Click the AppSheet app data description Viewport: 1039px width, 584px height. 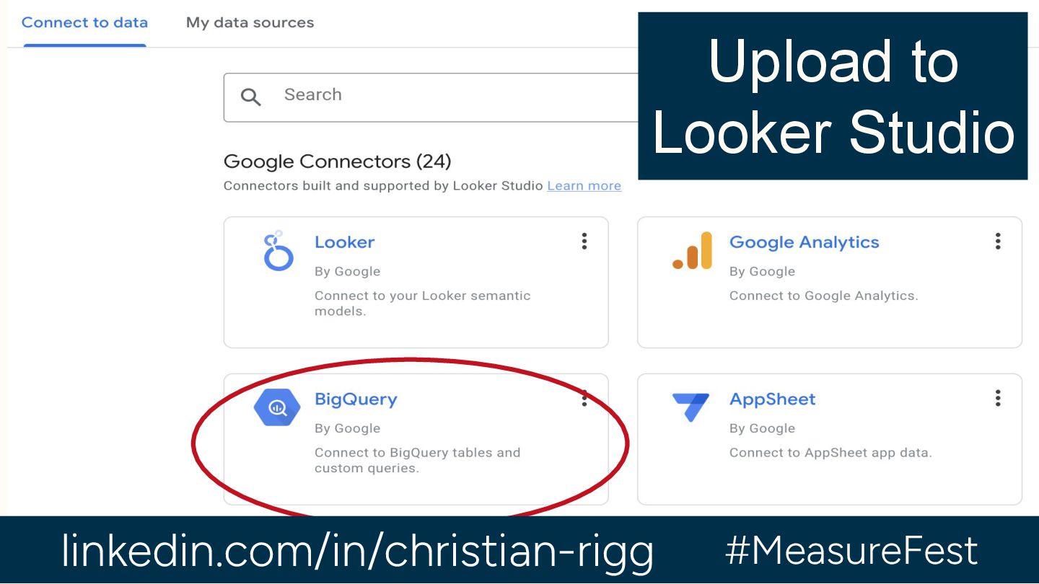[x=830, y=453]
